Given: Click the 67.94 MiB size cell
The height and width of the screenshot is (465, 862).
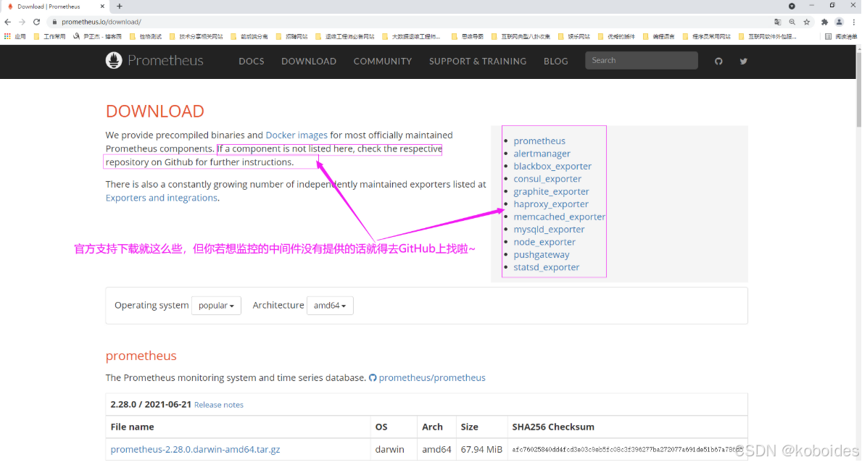Looking at the screenshot, I should (481, 449).
